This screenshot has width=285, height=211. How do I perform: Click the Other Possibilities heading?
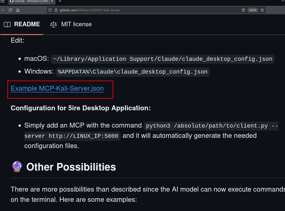[x=71, y=167]
